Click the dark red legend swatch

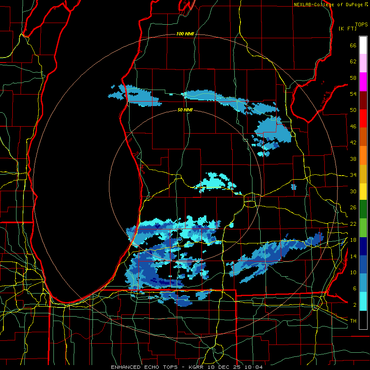coord(363,100)
